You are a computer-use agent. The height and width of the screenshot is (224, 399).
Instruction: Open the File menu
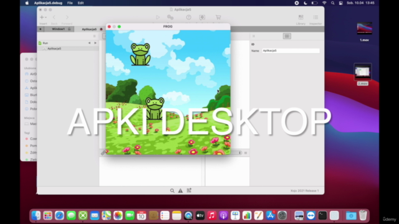[x=70, y=3]
